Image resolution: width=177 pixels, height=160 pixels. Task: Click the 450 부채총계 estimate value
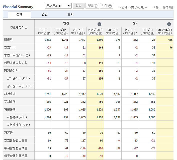(x=101, y=102)
